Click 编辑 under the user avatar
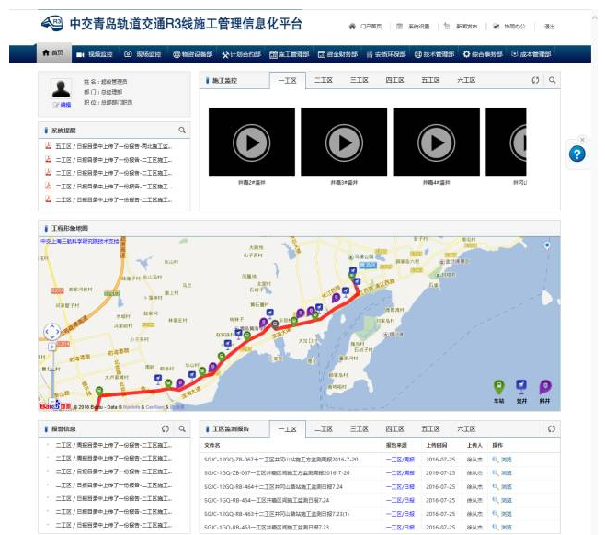605x535 pixels. [x=63, y=105]
